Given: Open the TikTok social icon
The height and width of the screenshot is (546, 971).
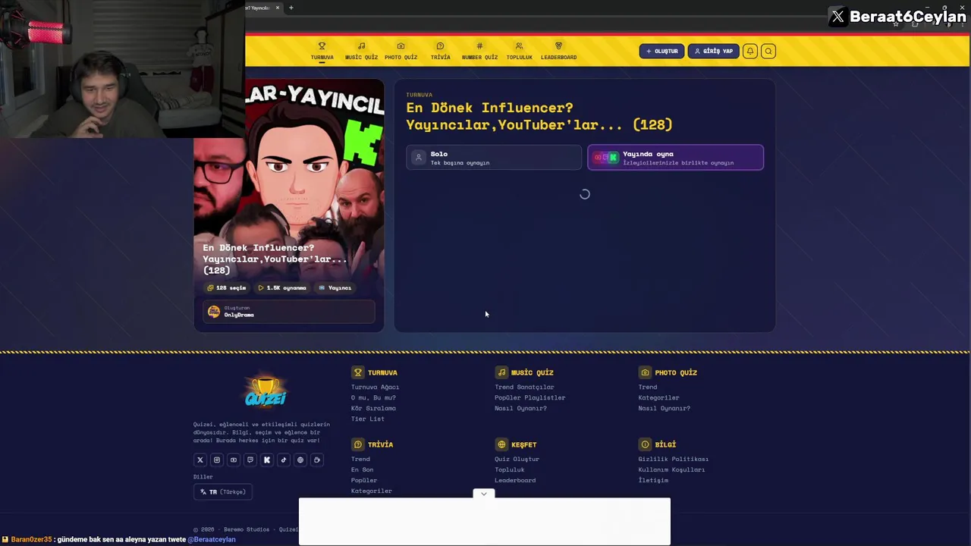Looking at the screenshot, I should click(x=284, y=460).
